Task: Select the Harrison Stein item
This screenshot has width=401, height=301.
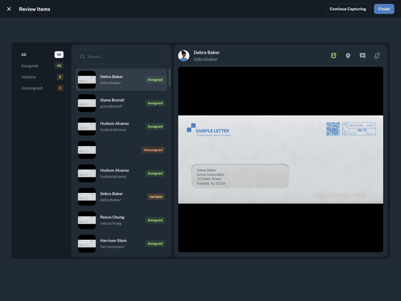Action: point(121,244)
